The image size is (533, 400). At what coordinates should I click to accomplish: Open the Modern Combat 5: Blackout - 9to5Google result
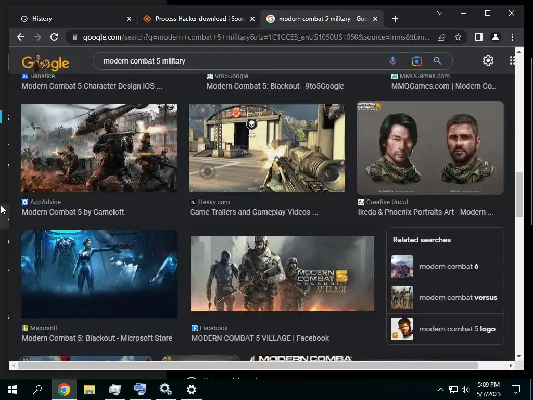coord(275,86)
